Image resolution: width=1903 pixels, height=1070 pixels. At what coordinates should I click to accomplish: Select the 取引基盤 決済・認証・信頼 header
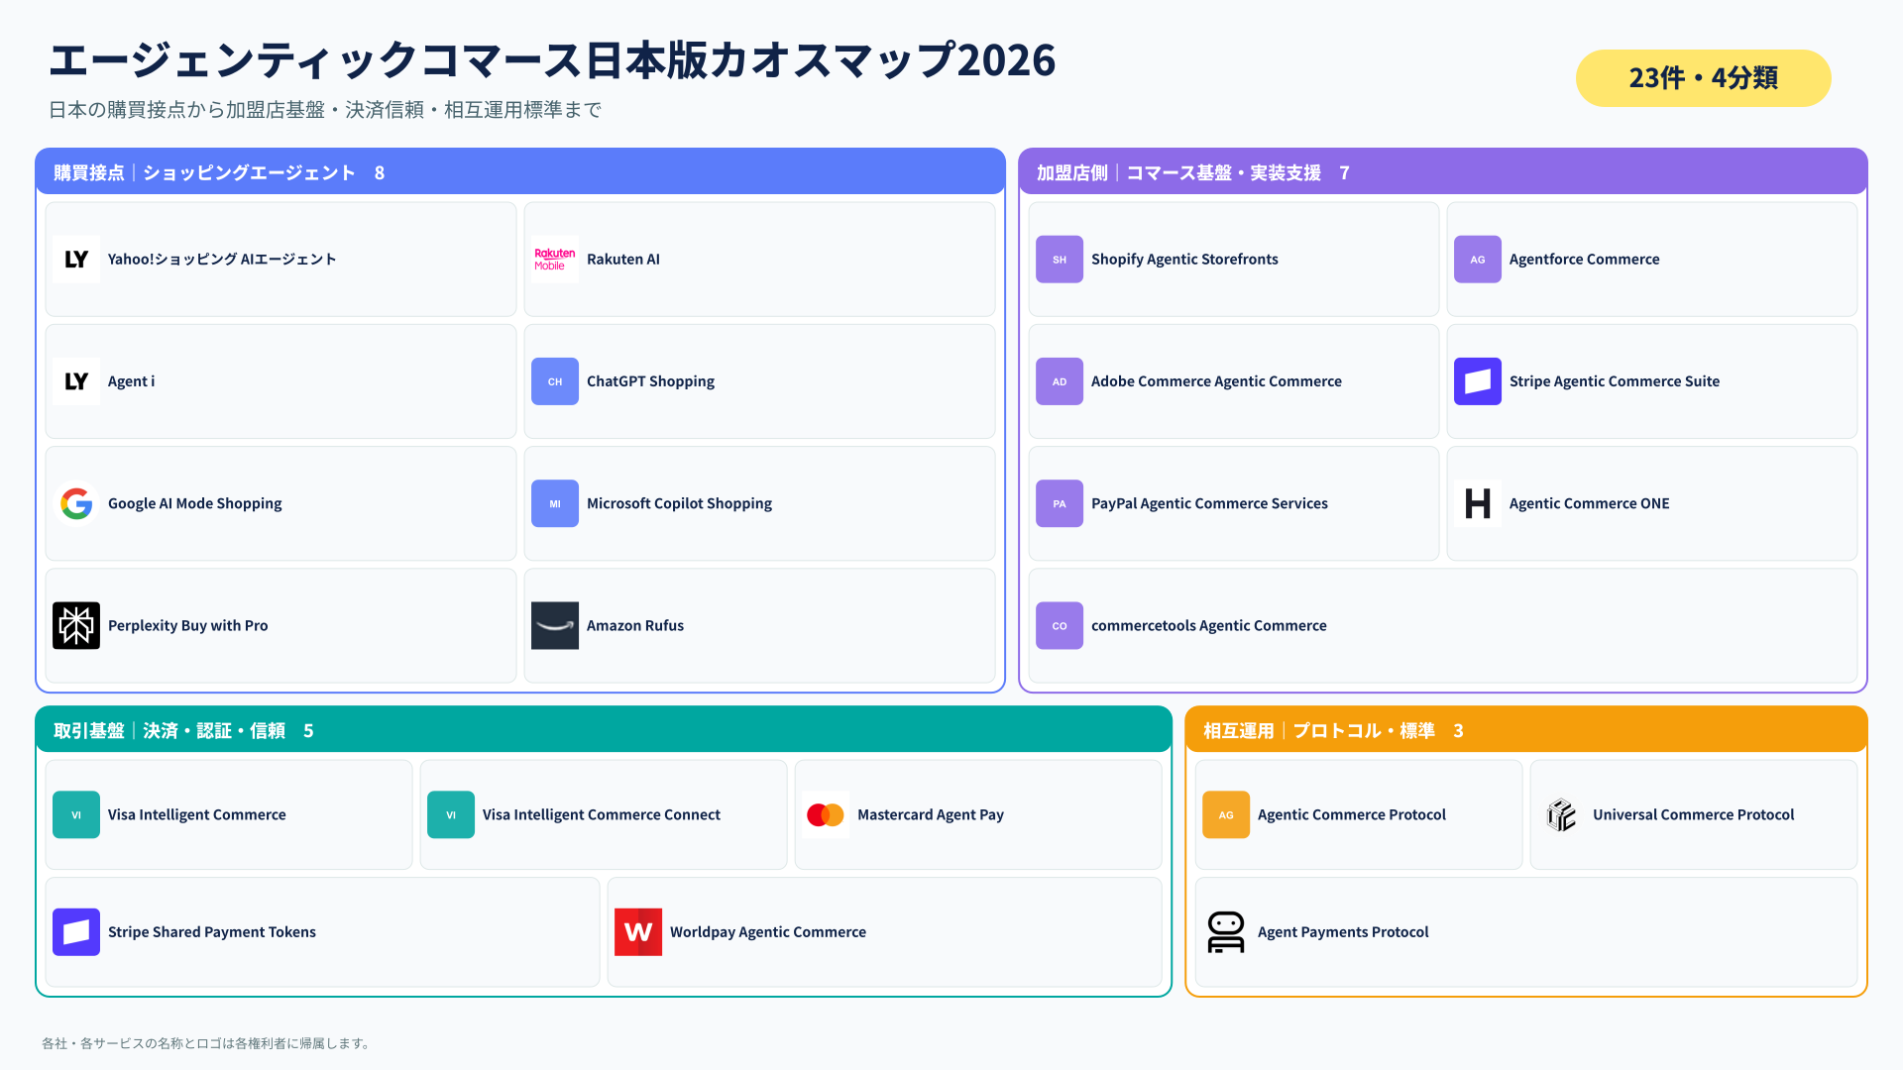tap(604, 730)
